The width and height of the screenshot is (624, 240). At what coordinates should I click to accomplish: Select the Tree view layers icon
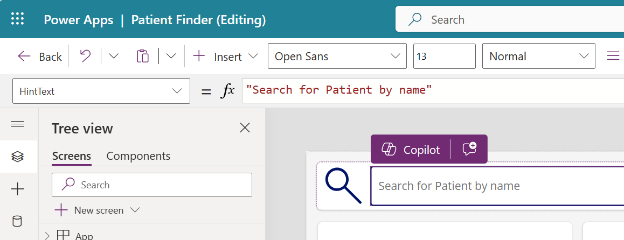coord(17,157)
